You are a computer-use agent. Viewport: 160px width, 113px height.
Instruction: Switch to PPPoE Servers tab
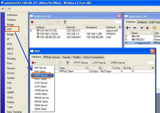52,57
